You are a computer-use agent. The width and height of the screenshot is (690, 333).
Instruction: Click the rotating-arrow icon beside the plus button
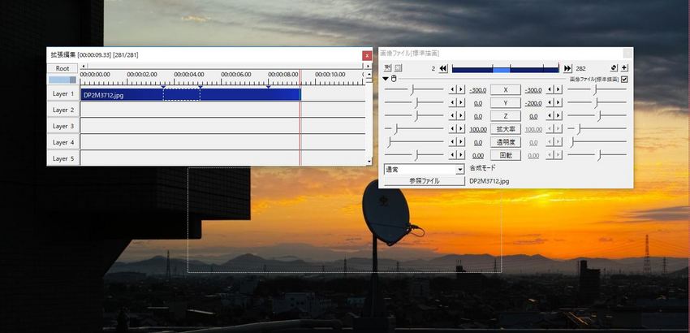pyautogui.click(x=615, y=68)
